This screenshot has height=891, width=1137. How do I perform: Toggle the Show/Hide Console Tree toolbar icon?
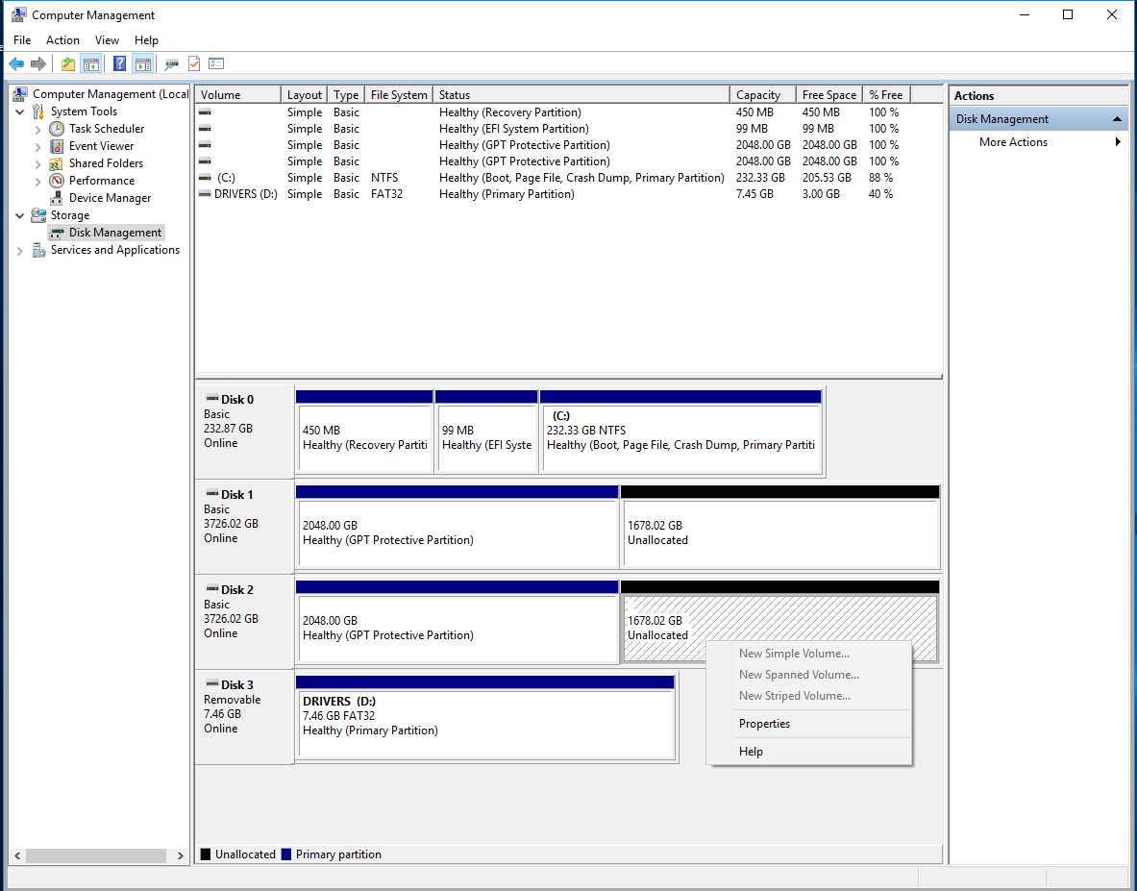(90, 63)
